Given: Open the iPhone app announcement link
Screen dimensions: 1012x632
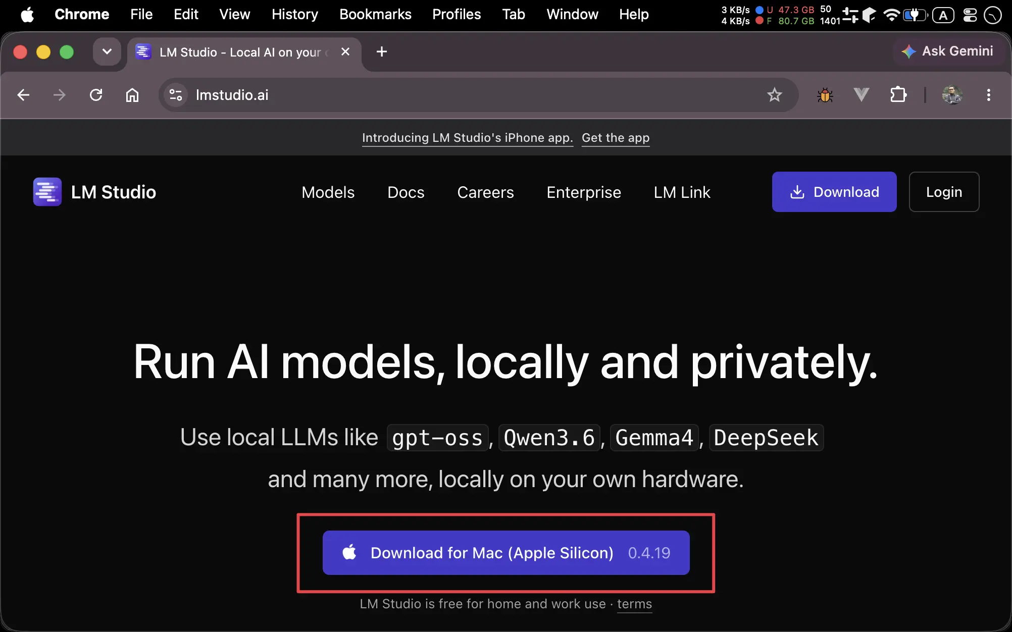Looking at the screenshot, I should click(468, 138).
